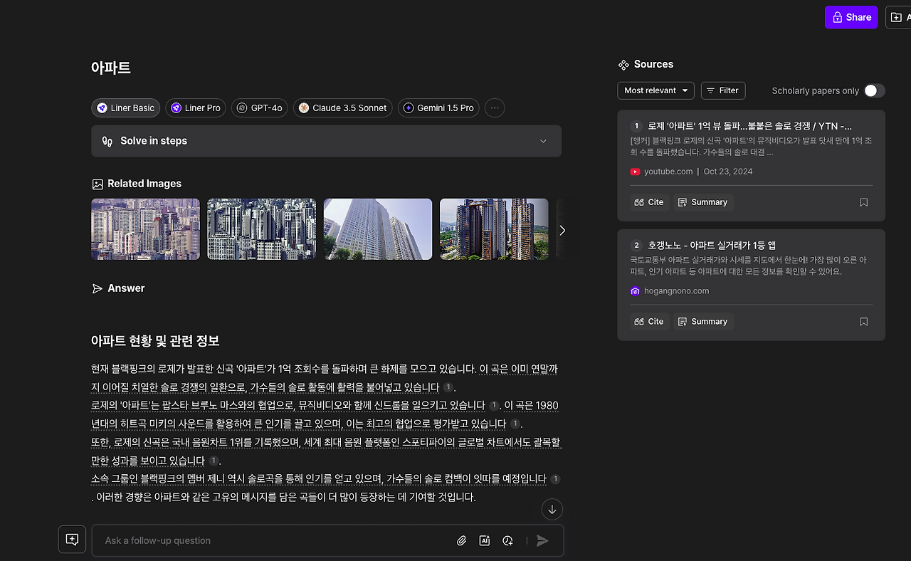The image size is (911, 561).
Task: Click the AI icon in the input bar
Action: [485, 541]
